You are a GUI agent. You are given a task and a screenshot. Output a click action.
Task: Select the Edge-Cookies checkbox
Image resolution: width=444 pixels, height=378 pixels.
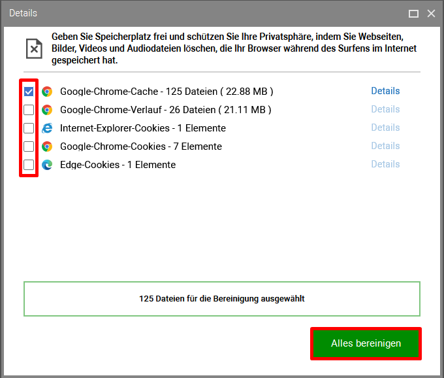click(x=29, y=165)
